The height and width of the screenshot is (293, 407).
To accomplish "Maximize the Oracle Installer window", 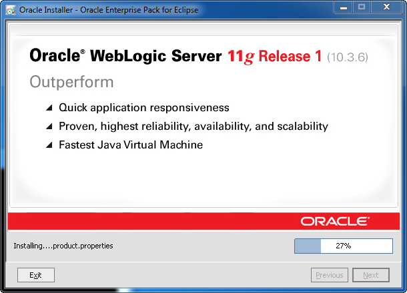I will tap(362, 7).
